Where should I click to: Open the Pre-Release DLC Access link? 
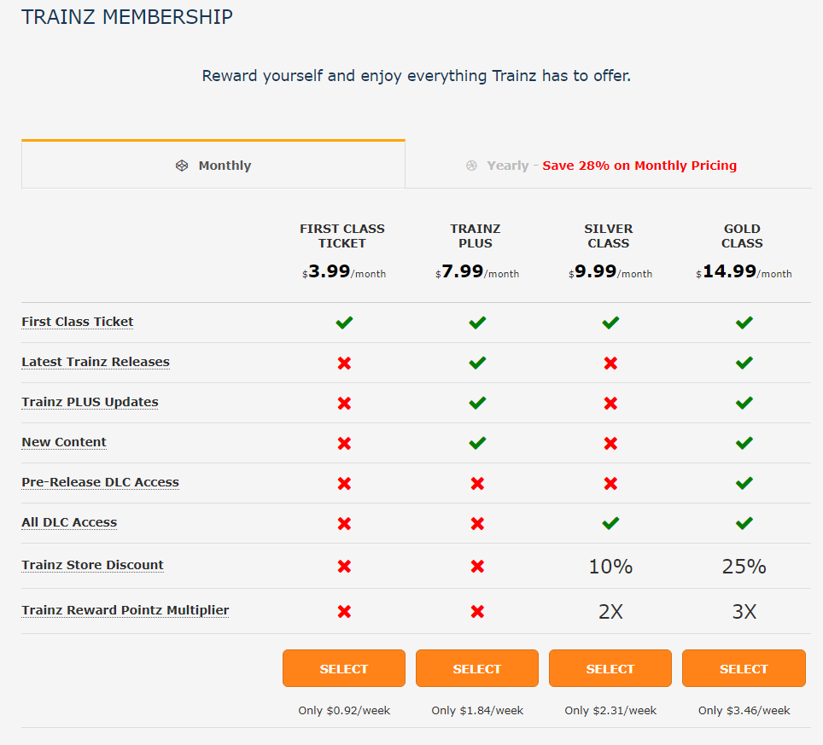tap(100, 482)
